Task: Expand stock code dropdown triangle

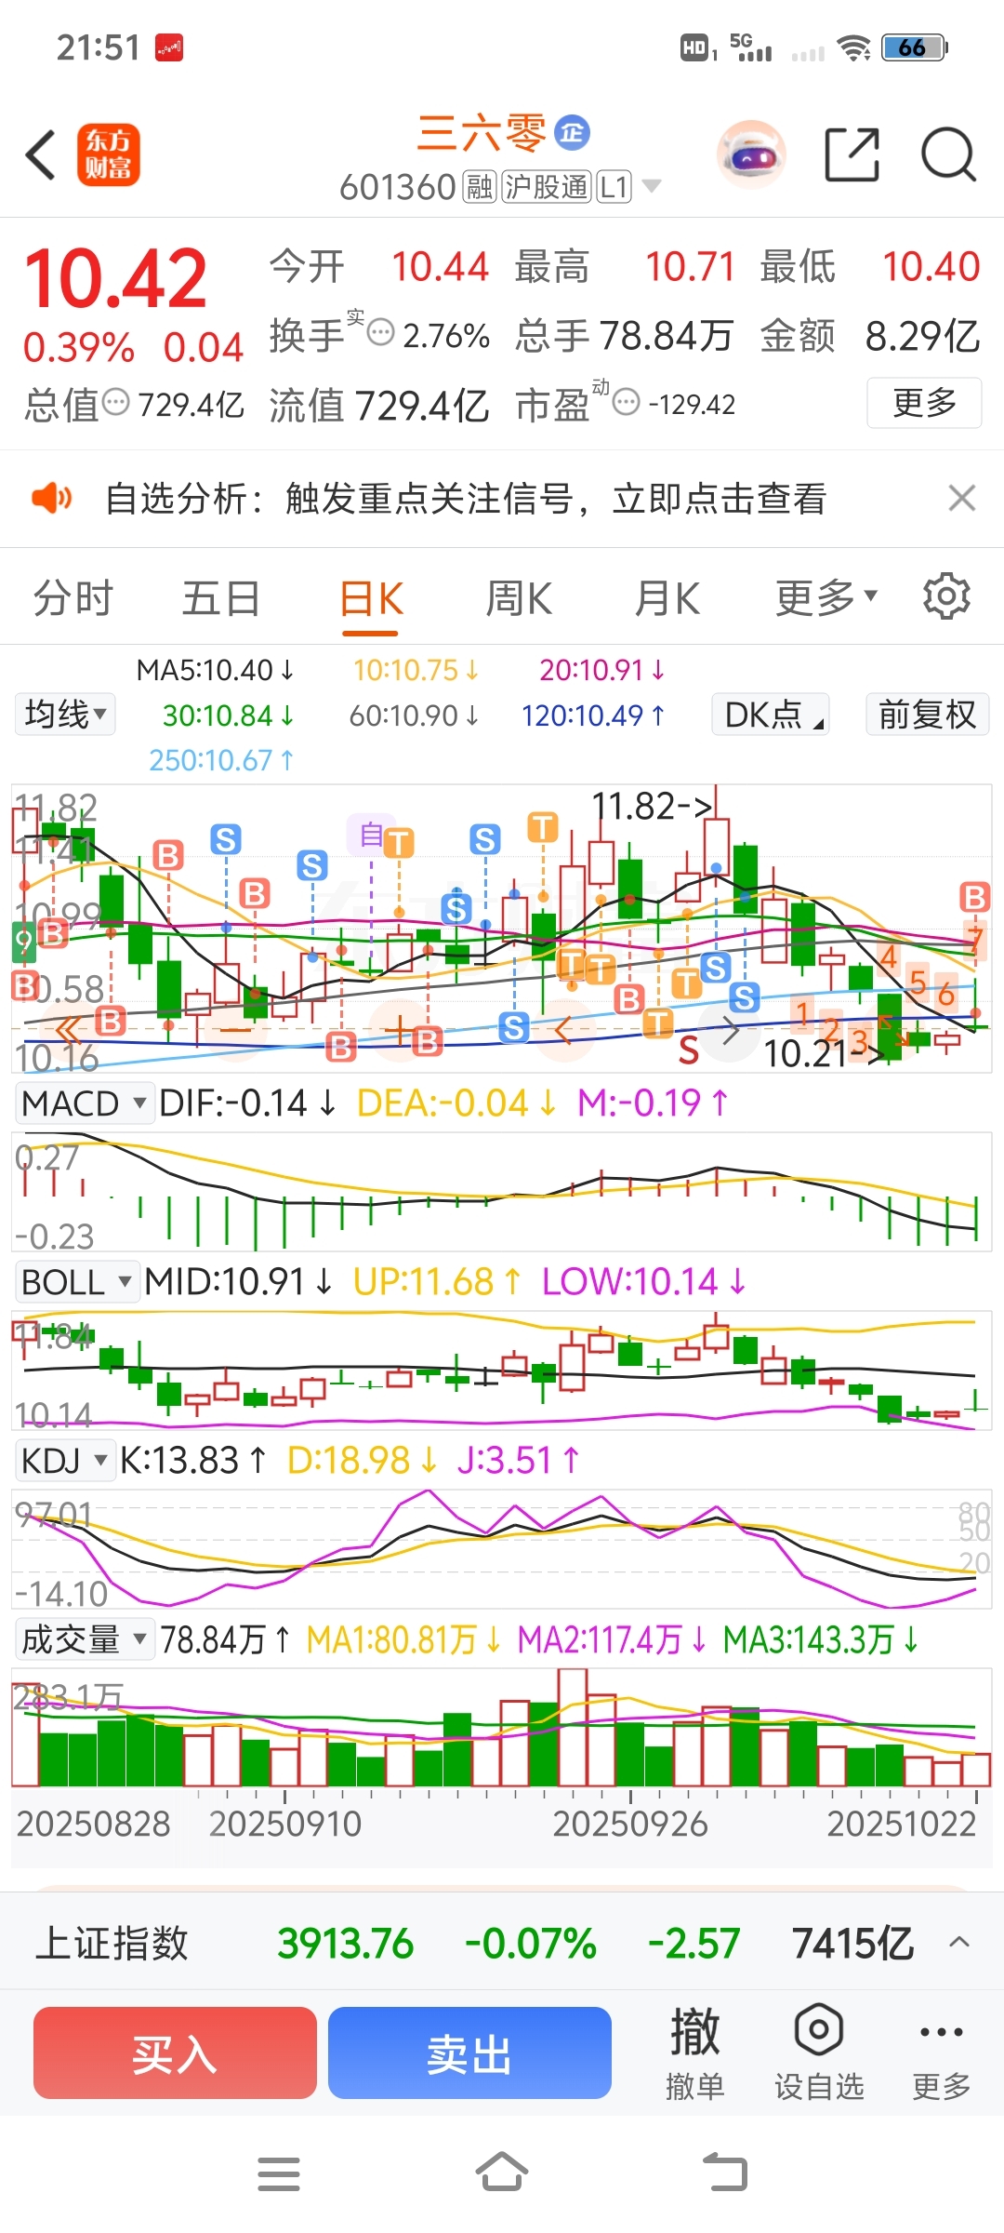Action: pos(652,186)
